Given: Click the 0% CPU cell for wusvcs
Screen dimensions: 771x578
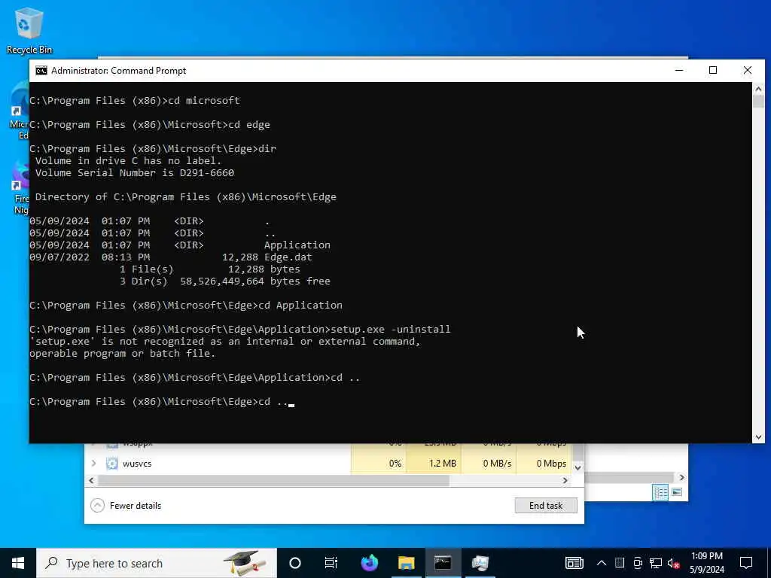Looking at the screenshot, I should (379, 464).
